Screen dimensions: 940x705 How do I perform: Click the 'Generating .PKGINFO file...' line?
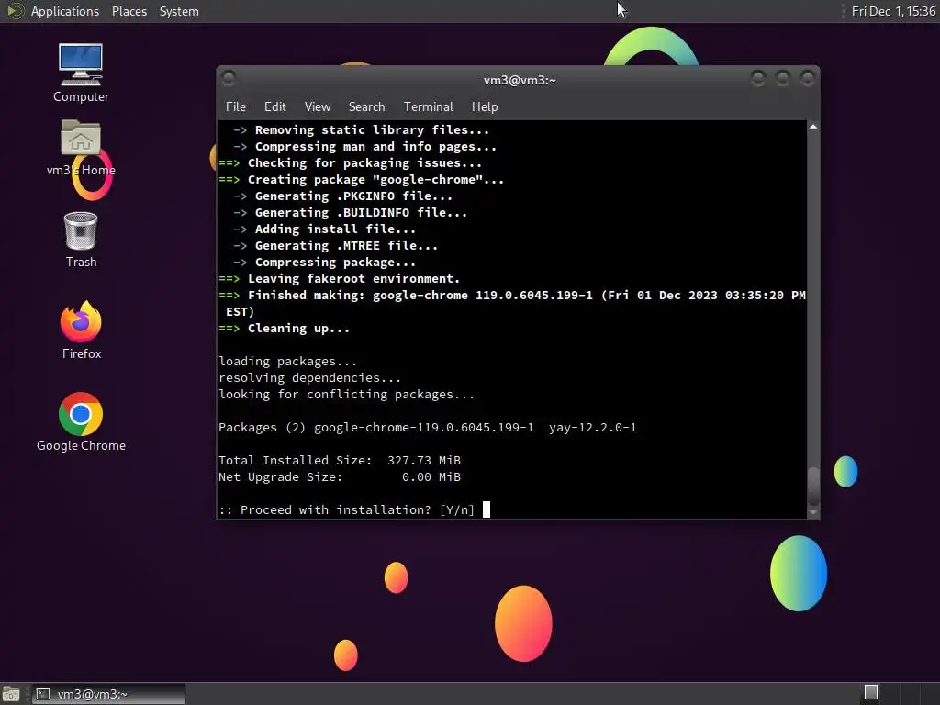[343, 196]
